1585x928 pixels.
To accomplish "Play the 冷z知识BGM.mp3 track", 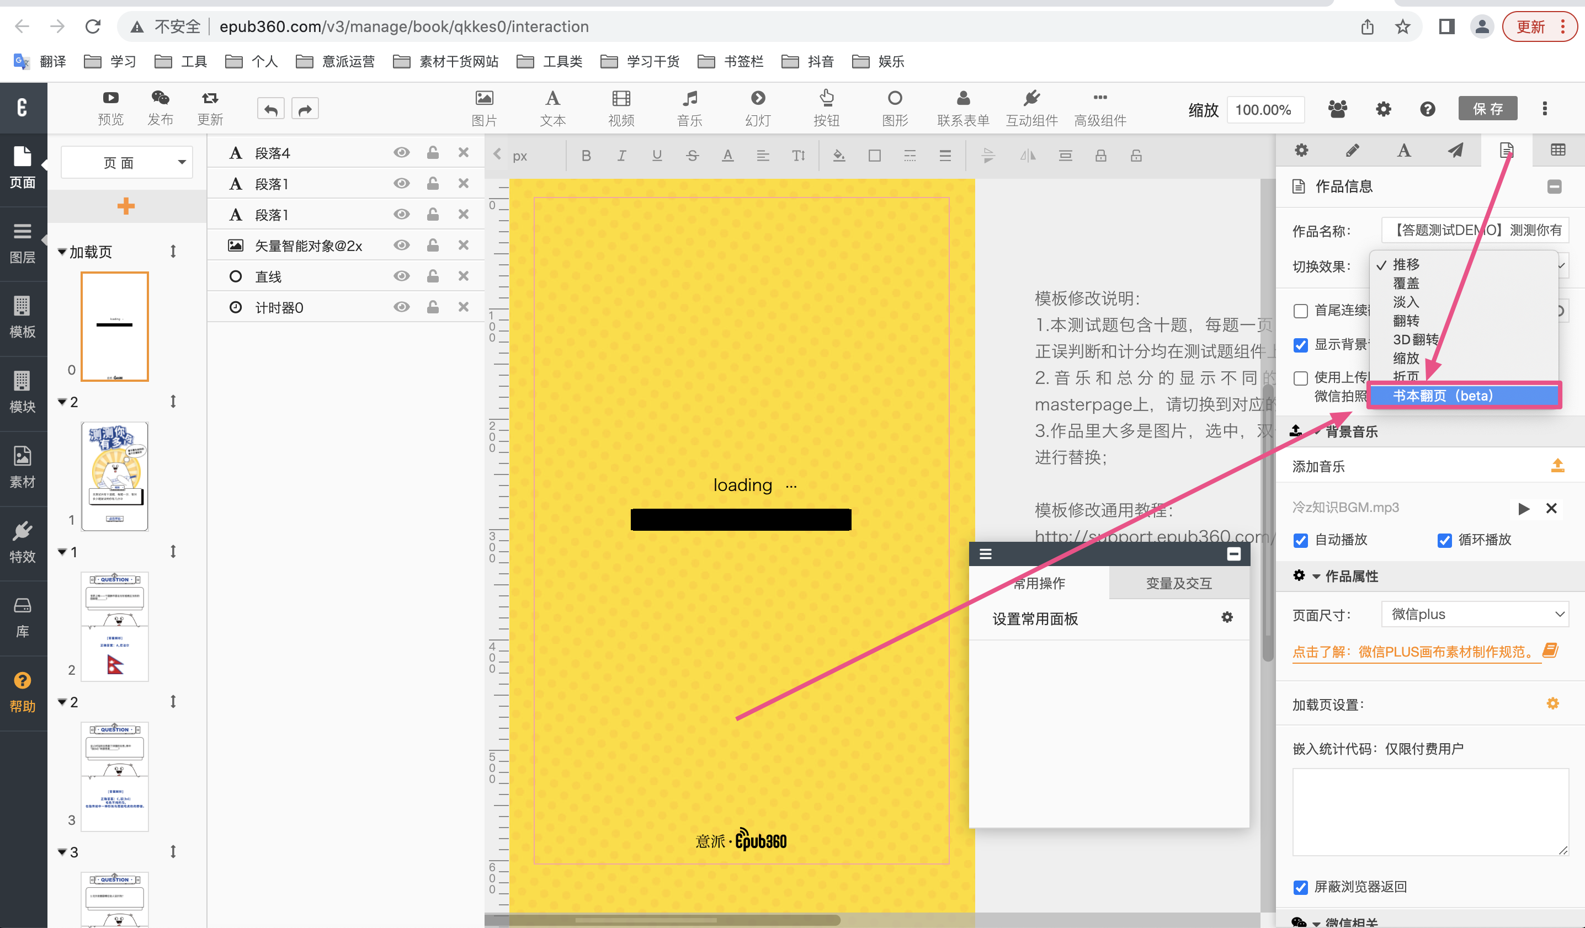I will (1523, 508).
